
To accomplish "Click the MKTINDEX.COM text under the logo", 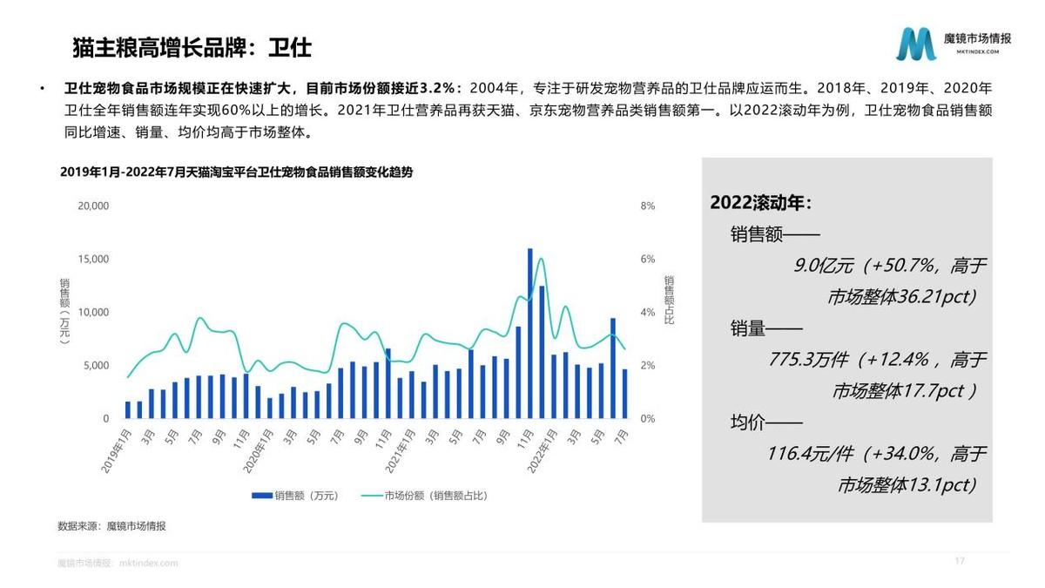I will tap(971, 52).
